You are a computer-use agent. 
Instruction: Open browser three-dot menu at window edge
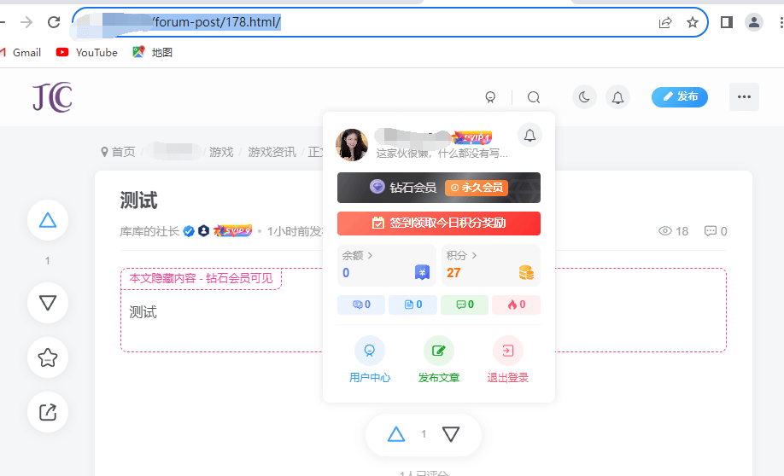781,22
